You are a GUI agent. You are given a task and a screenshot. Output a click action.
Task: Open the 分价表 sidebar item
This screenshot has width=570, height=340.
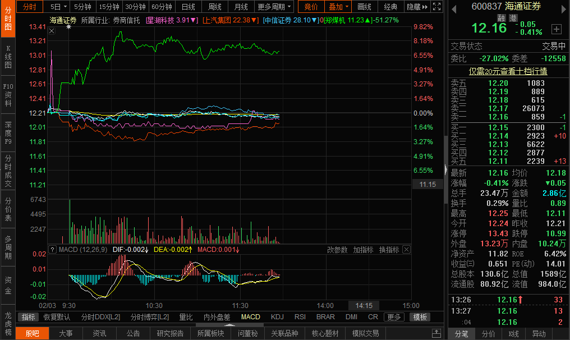click(x=8, y=209)
